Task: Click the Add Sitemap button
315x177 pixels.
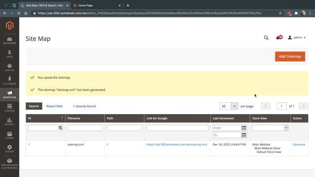Action: pyautogui.click(x=290, y=57)
